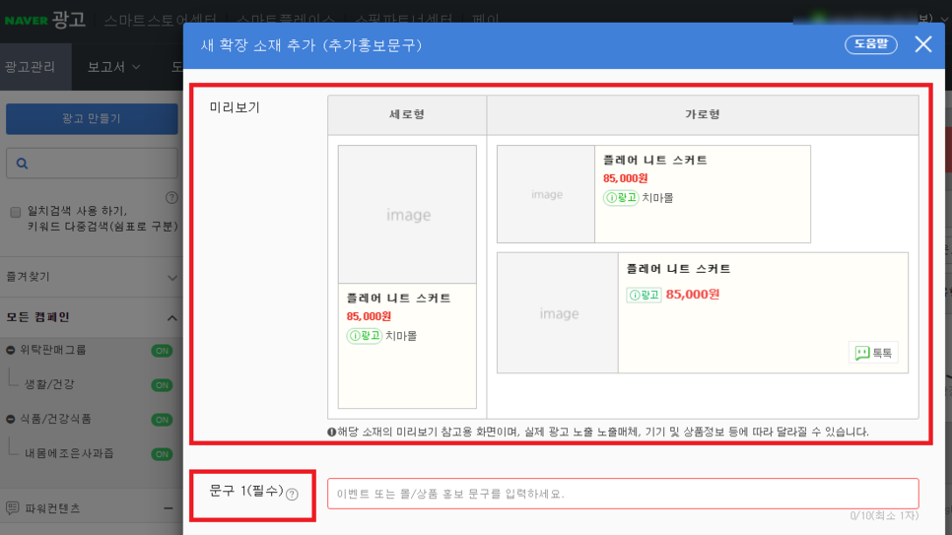952x535 pixels.
Task: Enable the 일치검색 사용 하기 checkbox
Action: [x=16, y=212]
